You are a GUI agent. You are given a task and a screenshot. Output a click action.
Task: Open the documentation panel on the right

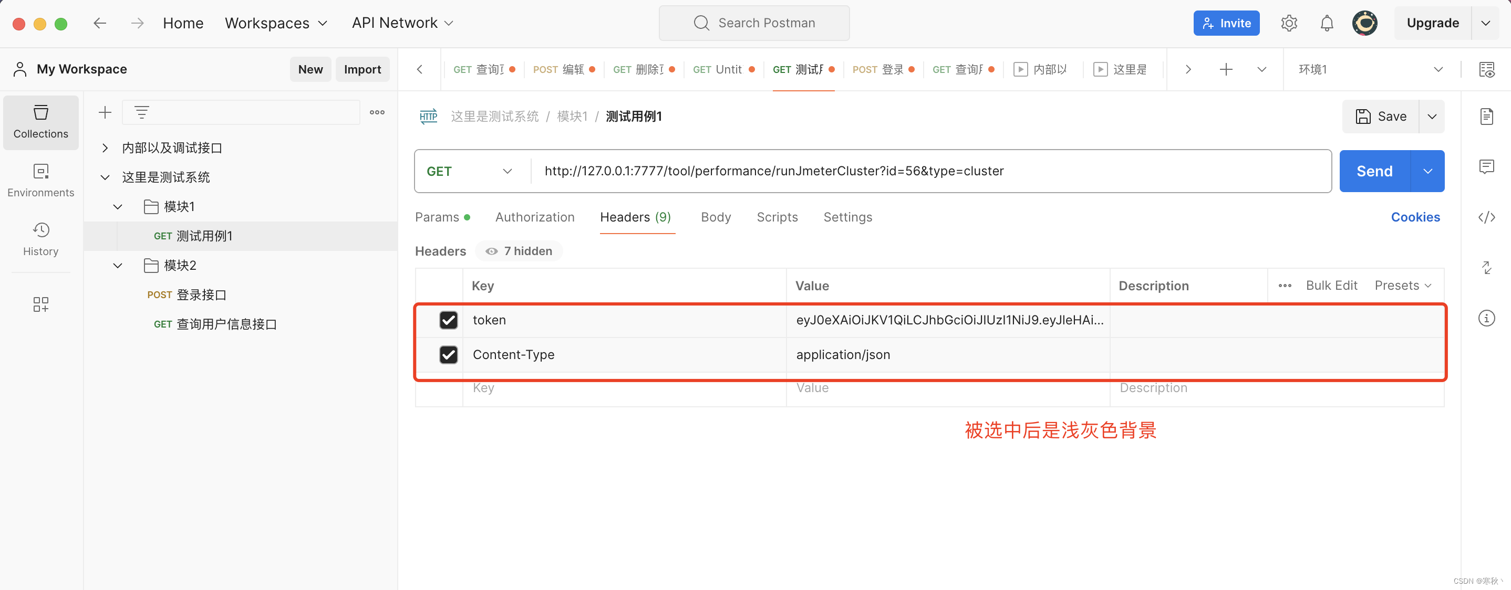[x=1487, y=116]
